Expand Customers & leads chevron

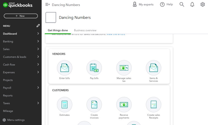pos(38,57)
